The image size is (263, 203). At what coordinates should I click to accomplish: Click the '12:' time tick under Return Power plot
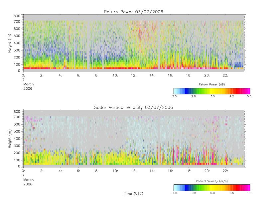[x=134, y=75]
